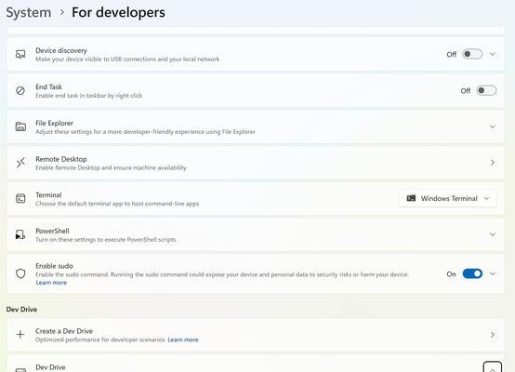Click the plus icon for Create a Dev Drive
This screenshot has height=372, width=515.
point(20,335)
